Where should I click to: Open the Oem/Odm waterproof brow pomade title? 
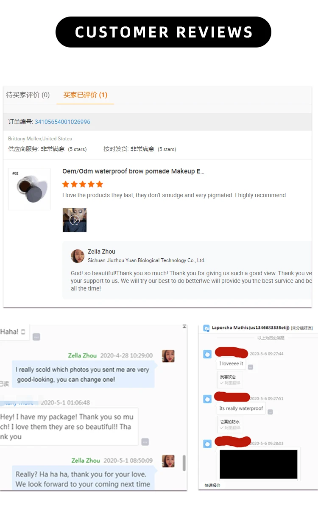(x=133, y=171)
